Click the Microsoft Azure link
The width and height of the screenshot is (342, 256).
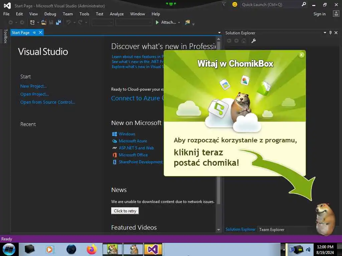[x=133, y=141]
